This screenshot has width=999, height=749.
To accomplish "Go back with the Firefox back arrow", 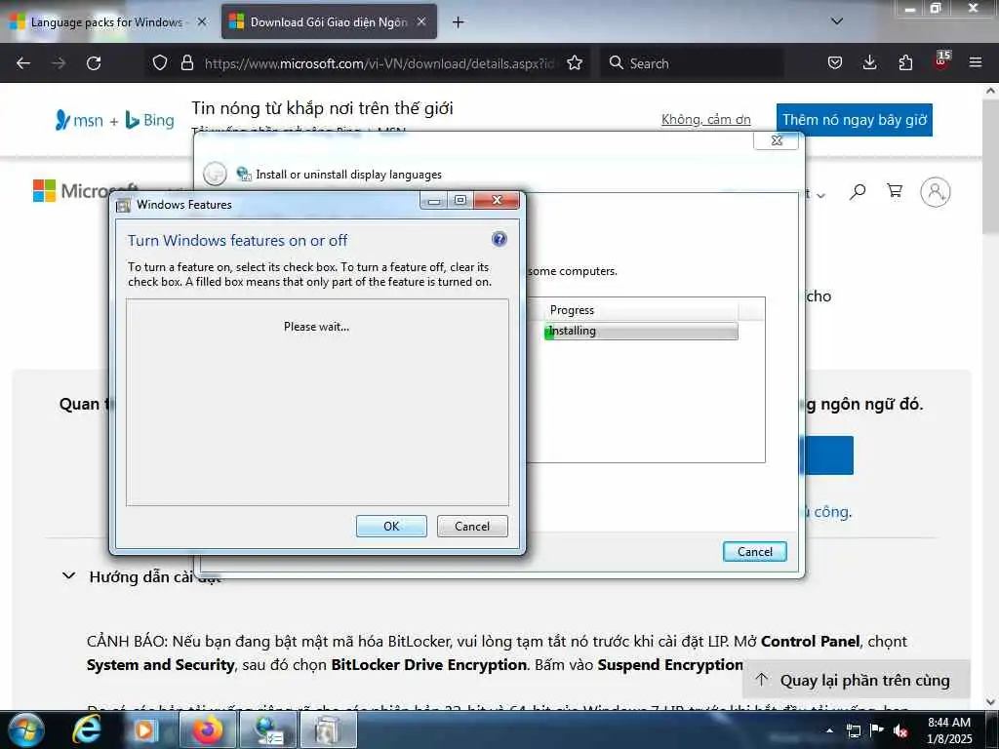I will pyautogui.click(x=23, y=63).
